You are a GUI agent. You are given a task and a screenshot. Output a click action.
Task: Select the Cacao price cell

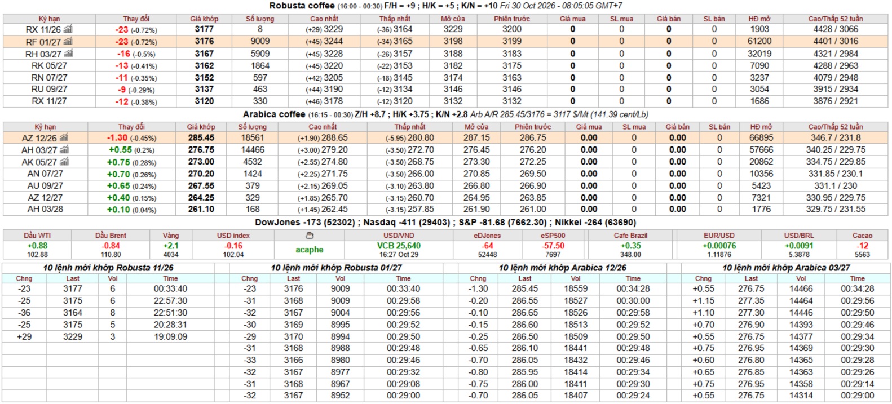(x=862, y=250)
